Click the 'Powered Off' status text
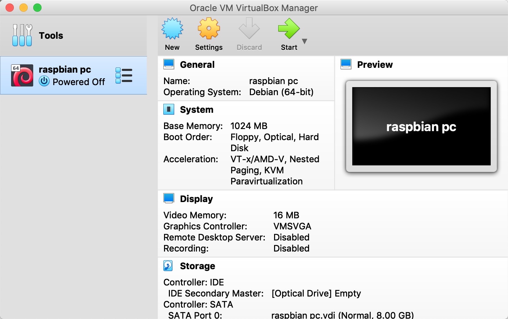This screenshot has height=319, width=508. pyautogui.click(x=79, y=82)
